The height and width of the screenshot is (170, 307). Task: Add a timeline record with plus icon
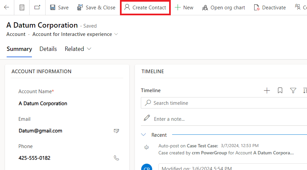pos(267,90)
